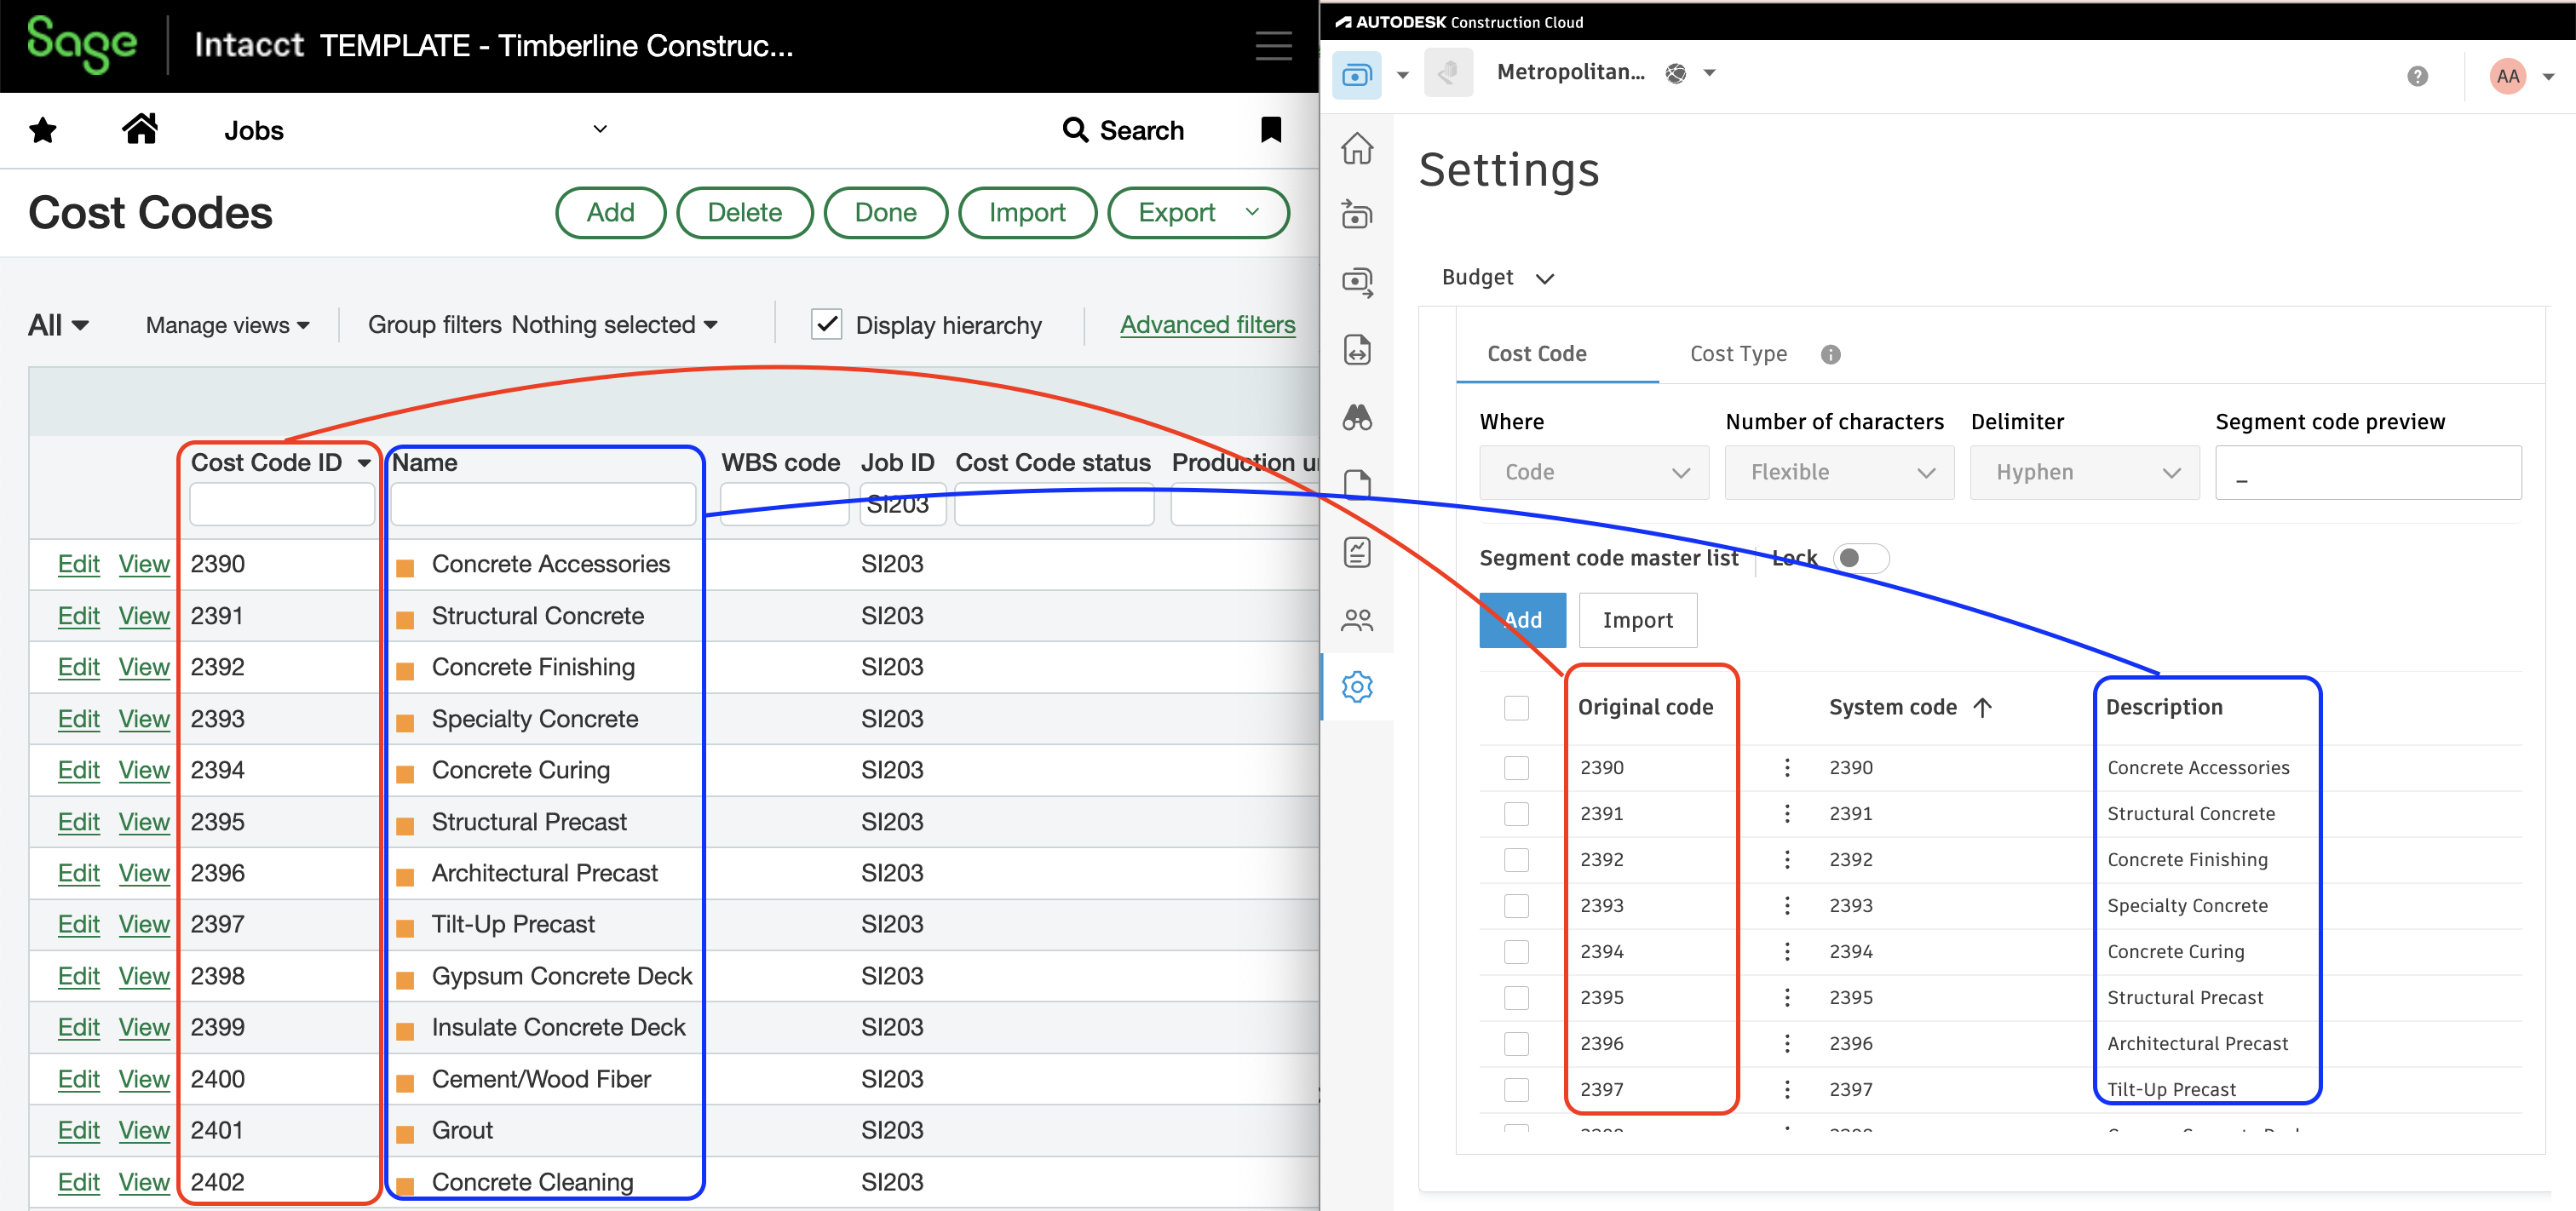Select the Cost Type tab in ACC Settings
Viewport: 2576px width, 1211px height.
pos(1736,355)
